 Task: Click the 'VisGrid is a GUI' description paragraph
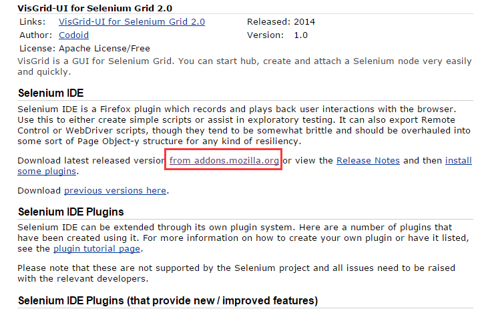[x=244, y=66]
